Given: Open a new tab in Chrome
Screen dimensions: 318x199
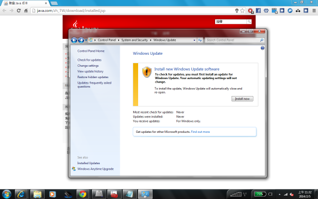Looking at the screenshot, I should pyautogui.click(x=54, y=3).
